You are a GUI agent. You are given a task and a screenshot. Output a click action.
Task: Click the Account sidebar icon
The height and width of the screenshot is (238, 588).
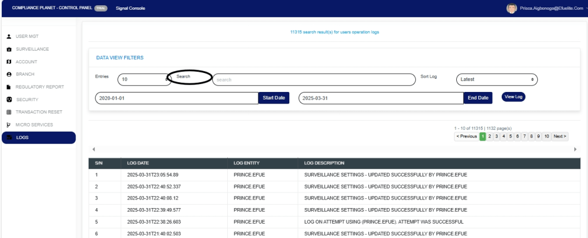9,62
